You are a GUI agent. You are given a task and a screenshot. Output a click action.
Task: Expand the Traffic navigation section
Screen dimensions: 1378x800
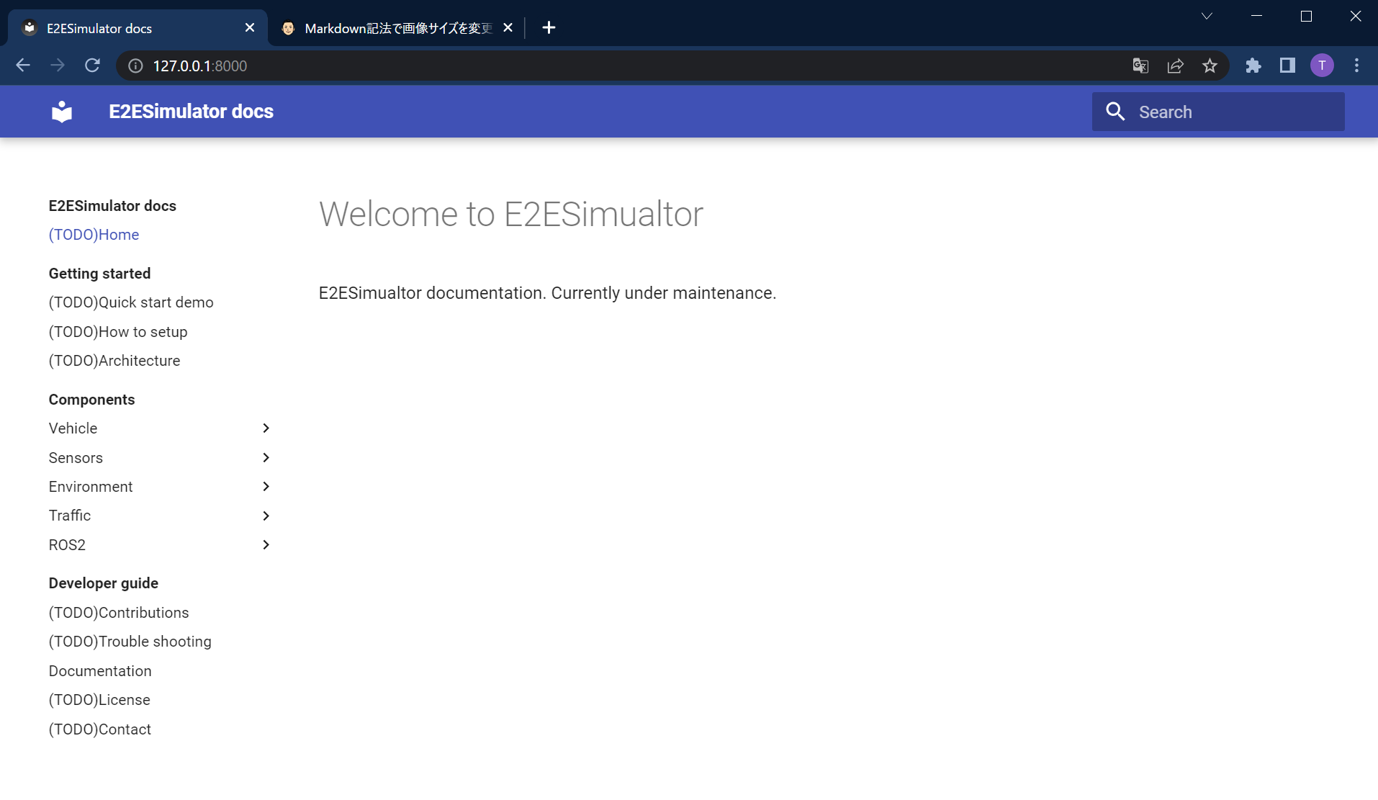tap(266, 516)
